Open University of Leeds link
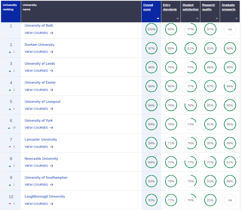 click(40, 63)
